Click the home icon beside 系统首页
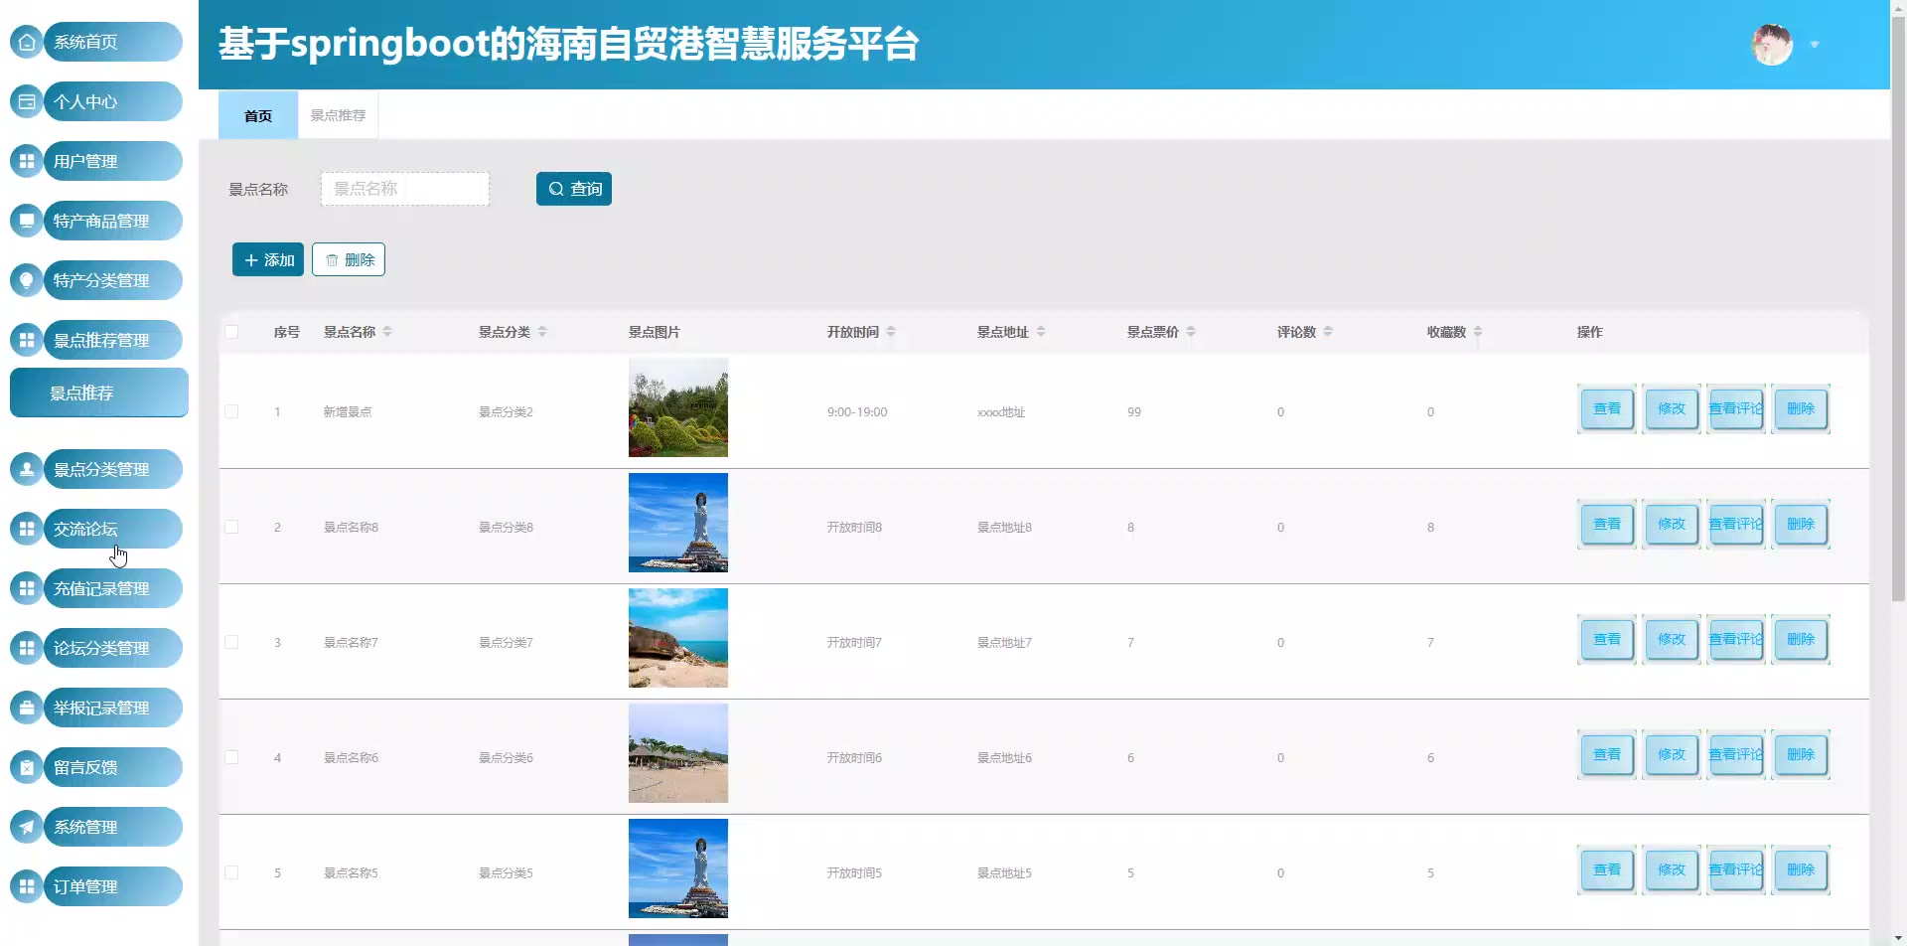This screenshot has height=946, width=1907. click(x=27, y=42)
